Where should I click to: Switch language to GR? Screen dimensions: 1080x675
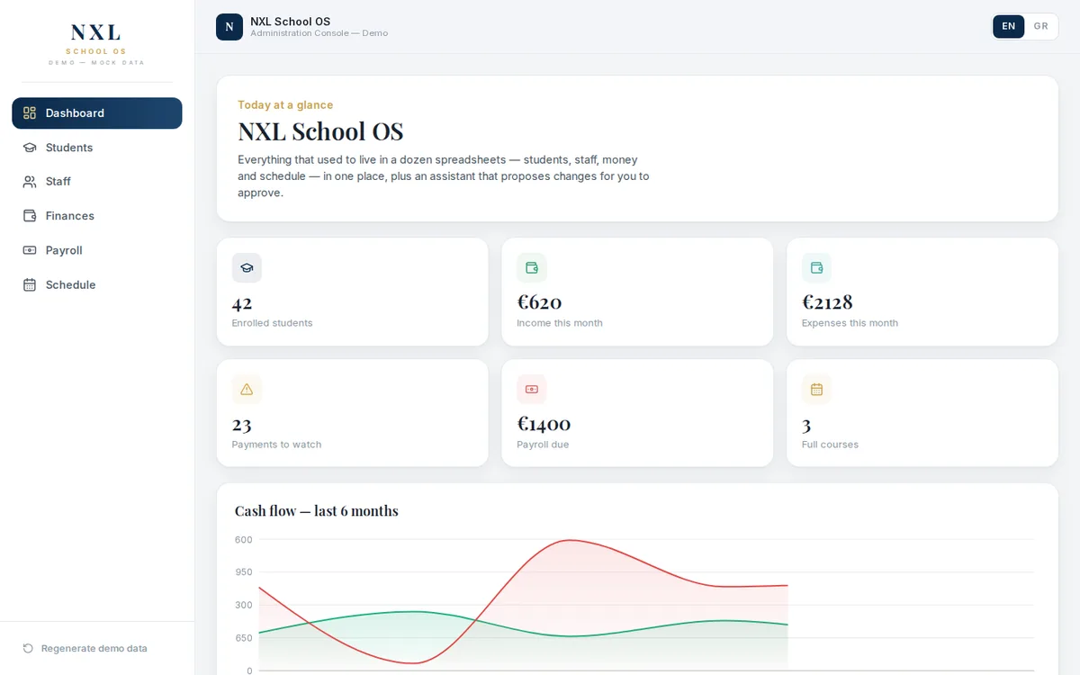1041,26
